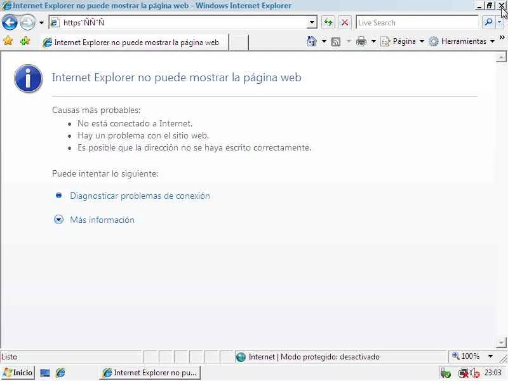Open the Feeds dropdown arrow
The image size is (508, 381).
click(349, 41)
